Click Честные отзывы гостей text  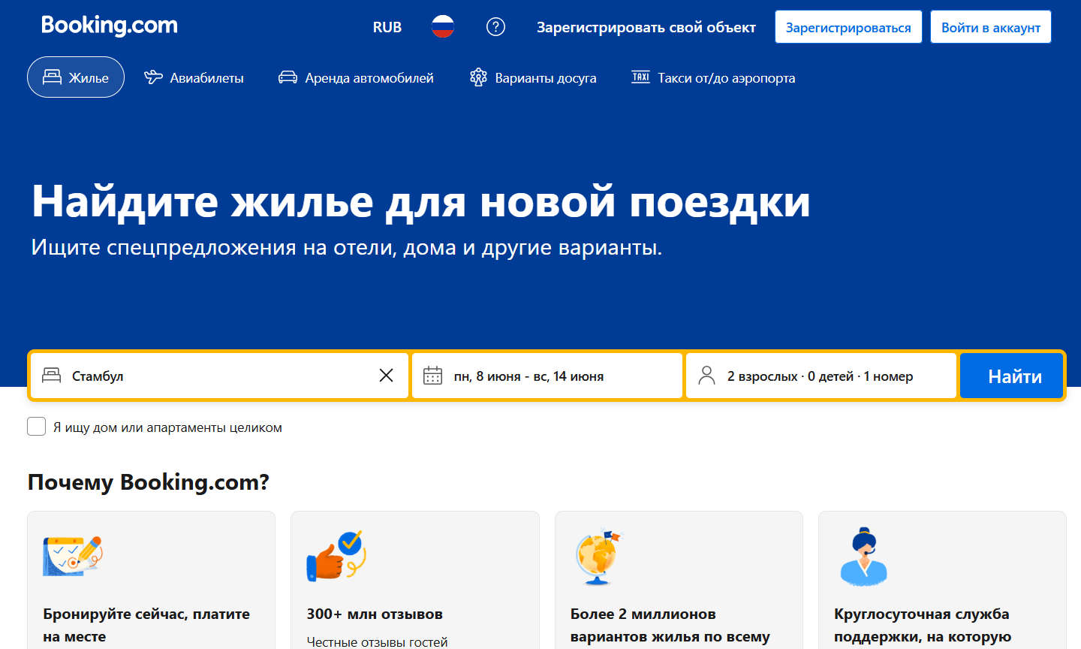pos(377,642)
